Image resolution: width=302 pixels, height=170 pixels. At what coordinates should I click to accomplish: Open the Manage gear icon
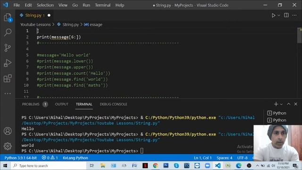(8, 146)
